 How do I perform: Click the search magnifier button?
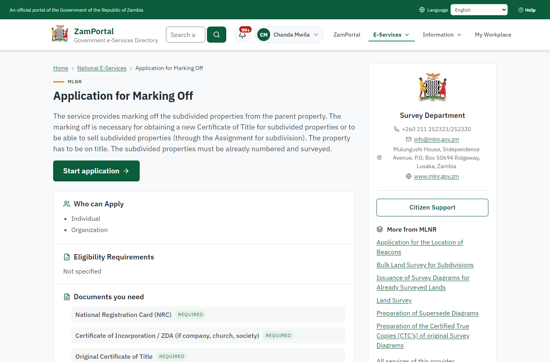click(x=217, y=35)
